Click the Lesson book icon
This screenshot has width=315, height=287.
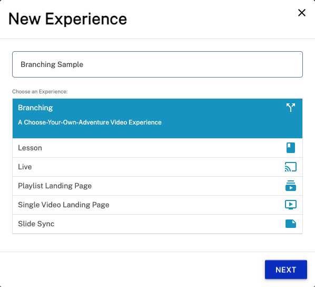[290, 148]
